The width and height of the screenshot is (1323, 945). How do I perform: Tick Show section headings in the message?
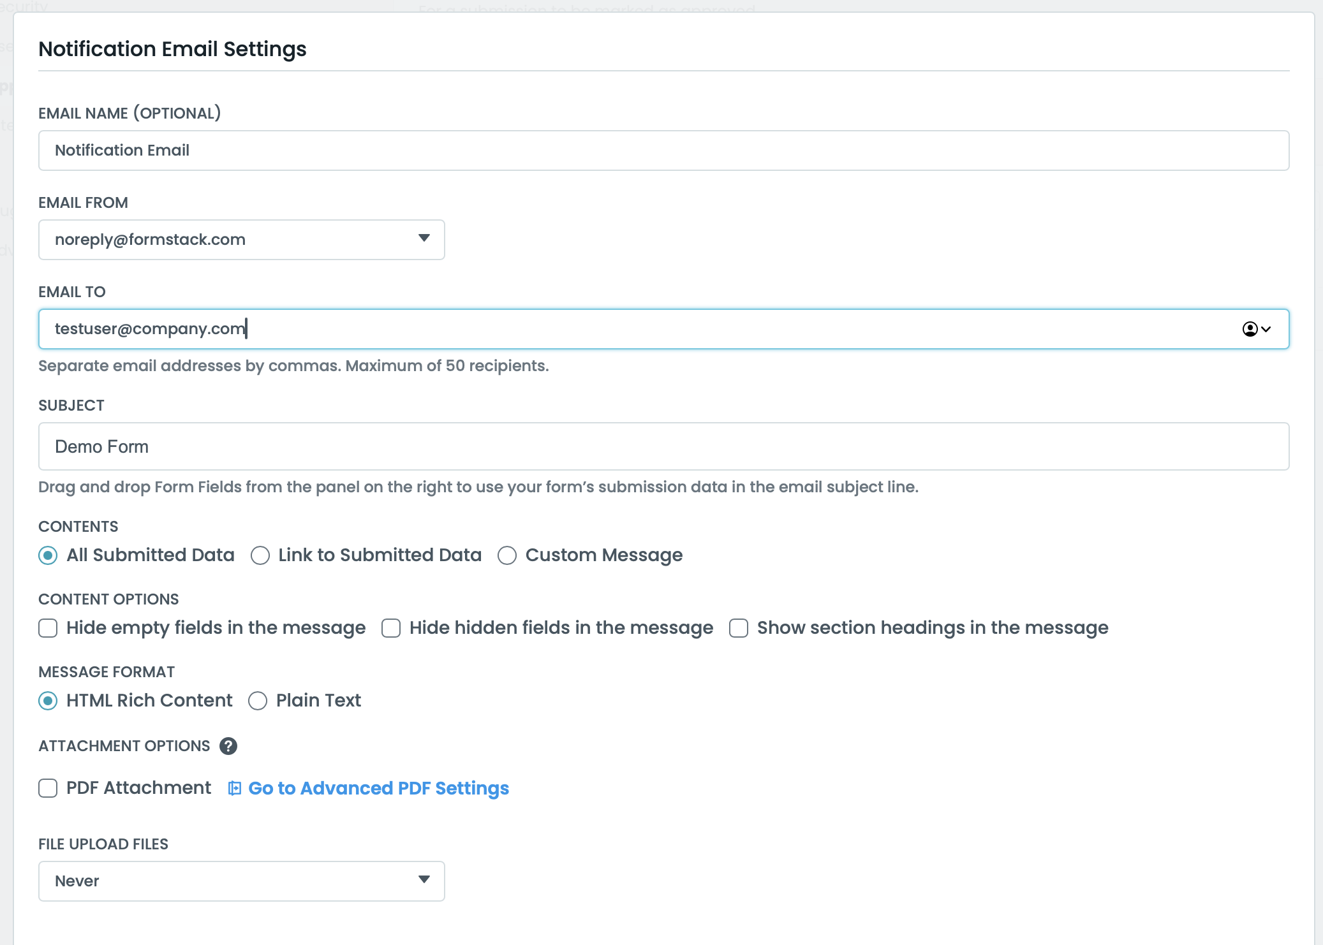coord(739,628)
